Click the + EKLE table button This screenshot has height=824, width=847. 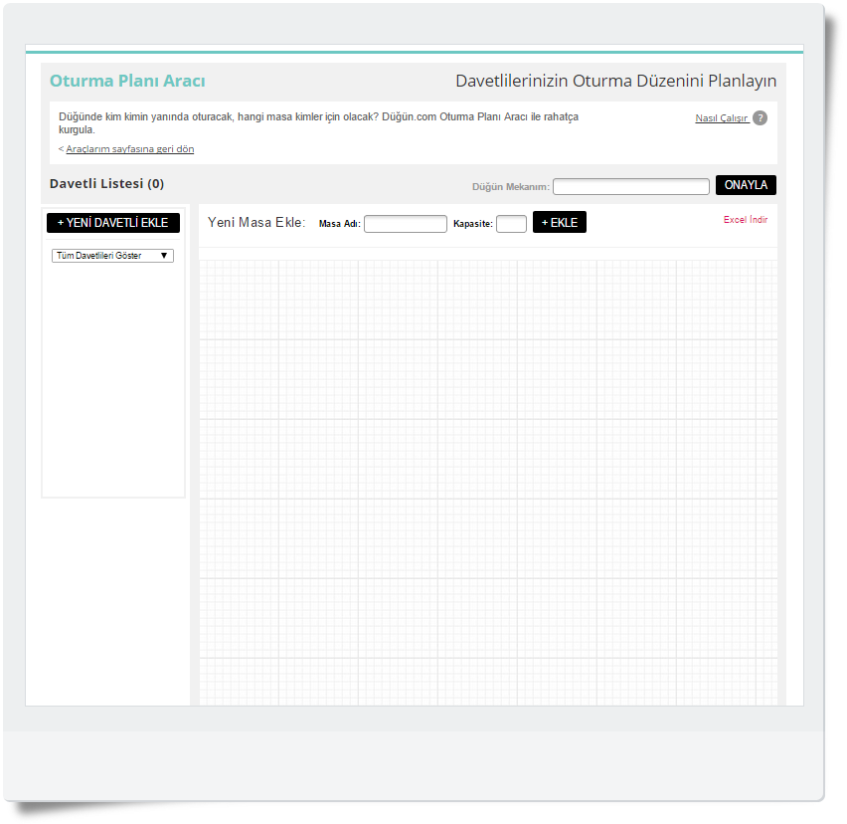coord(559,222)
